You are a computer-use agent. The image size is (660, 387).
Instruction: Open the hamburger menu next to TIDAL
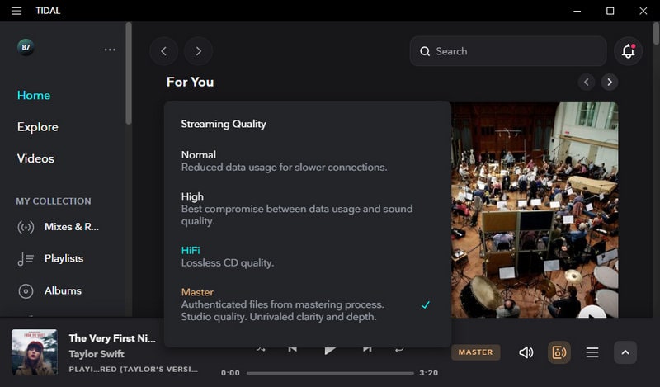(x=16, y=11)
